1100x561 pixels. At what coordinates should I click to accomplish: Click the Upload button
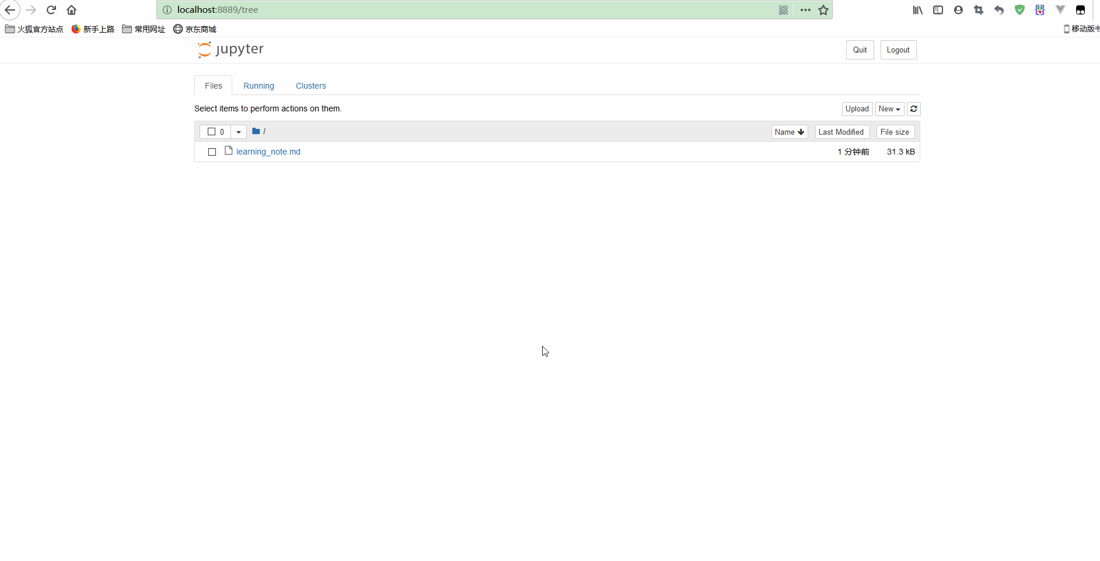[x=856, y=109]
